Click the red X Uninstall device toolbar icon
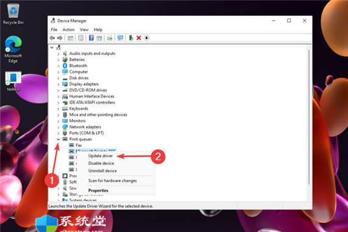Screen dimensions: 348x232 point(139,38)
